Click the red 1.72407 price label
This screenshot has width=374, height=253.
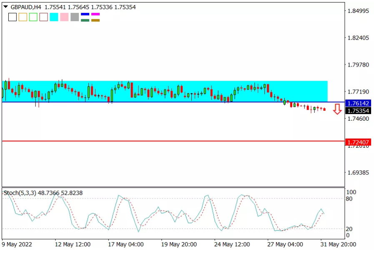click(x=358, y=142)
